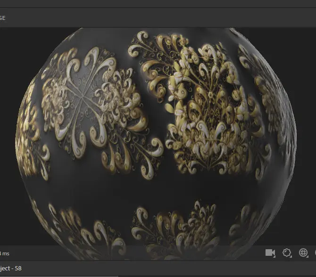Click the 'ject - 58' status text
This screenshot has height=277, width=316.
click(10, 269)
